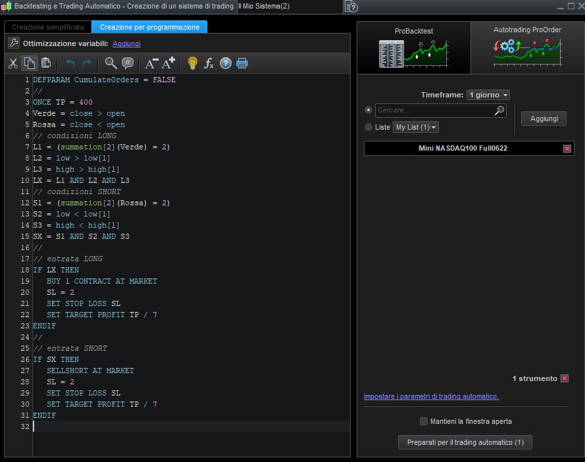Open the magnifier search tool in editor
Image resolution: width=585 pixels, height=462 pixels.
[111, 63]
